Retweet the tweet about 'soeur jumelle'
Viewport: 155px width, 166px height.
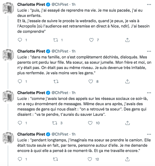tap(56, 81)
